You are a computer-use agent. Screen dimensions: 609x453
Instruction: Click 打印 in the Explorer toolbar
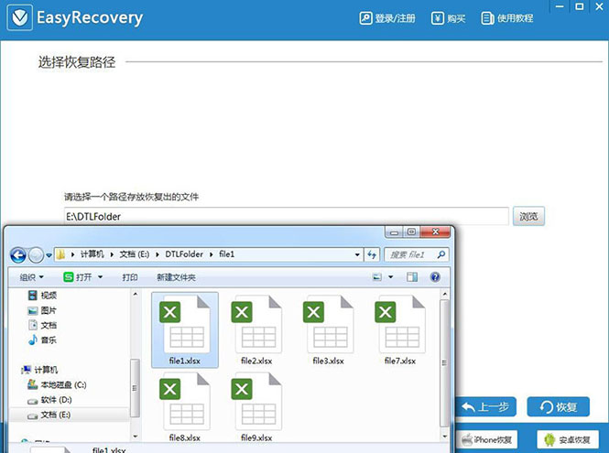click(130, 277)
